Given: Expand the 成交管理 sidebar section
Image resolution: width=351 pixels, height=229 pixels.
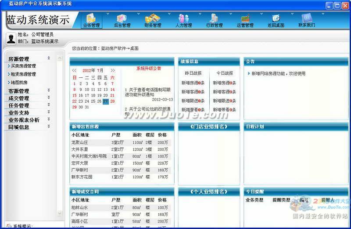Looking at the screenshot, I should (49, 98).
